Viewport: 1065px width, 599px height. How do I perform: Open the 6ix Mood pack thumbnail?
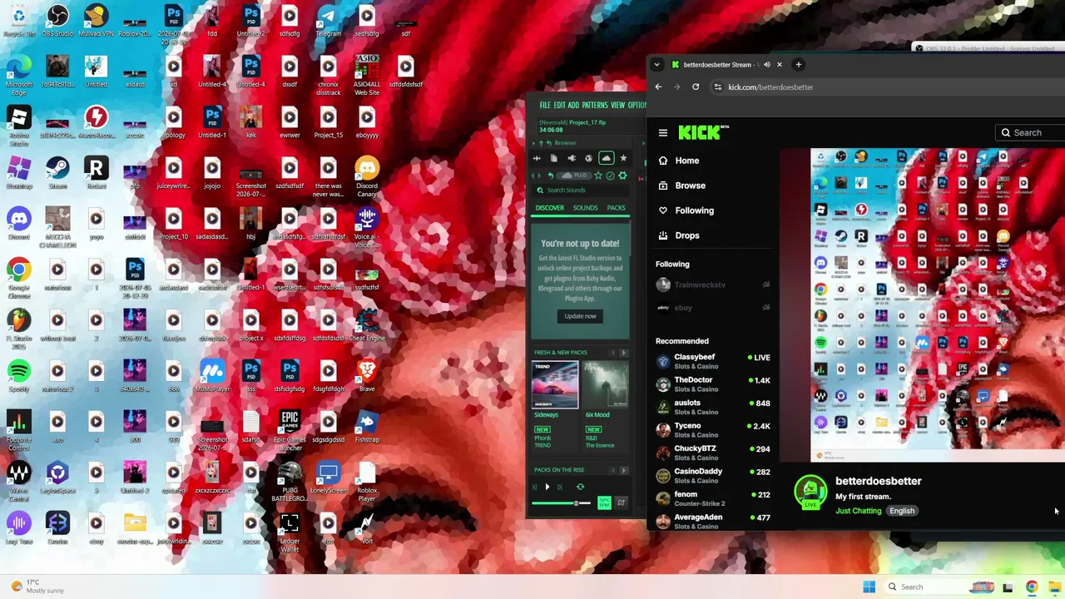coord(605,385)
